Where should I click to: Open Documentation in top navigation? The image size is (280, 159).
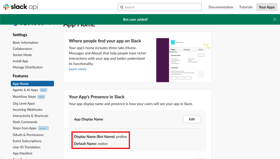[x=221, y=7]
